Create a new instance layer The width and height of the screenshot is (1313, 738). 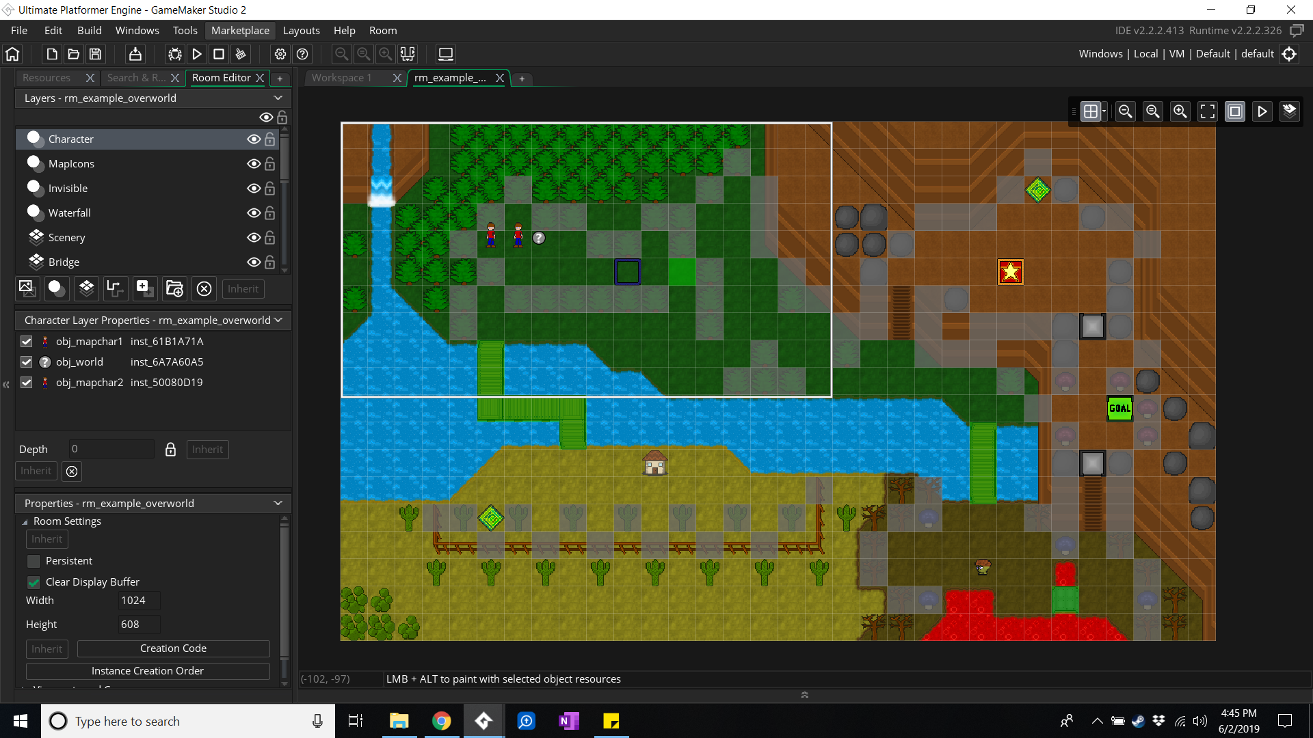coord(56,288)
